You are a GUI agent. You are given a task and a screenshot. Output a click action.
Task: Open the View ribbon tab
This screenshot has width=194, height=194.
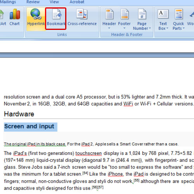[x=54, y=2]
